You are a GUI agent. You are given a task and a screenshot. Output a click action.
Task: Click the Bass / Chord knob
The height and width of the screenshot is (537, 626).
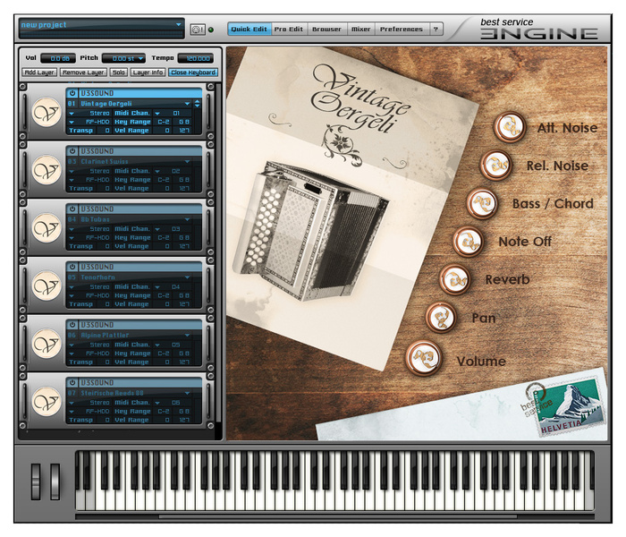point(482,203)
